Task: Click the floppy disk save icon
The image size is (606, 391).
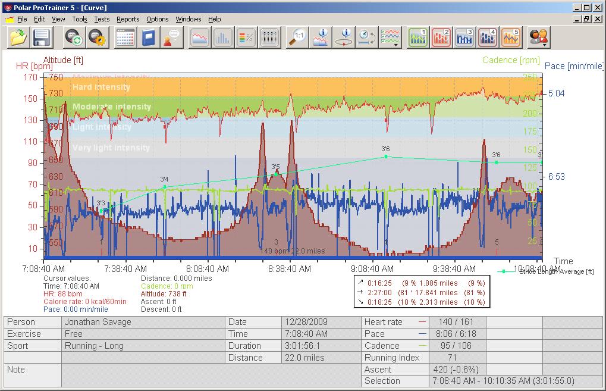Action: pos(42,37)
